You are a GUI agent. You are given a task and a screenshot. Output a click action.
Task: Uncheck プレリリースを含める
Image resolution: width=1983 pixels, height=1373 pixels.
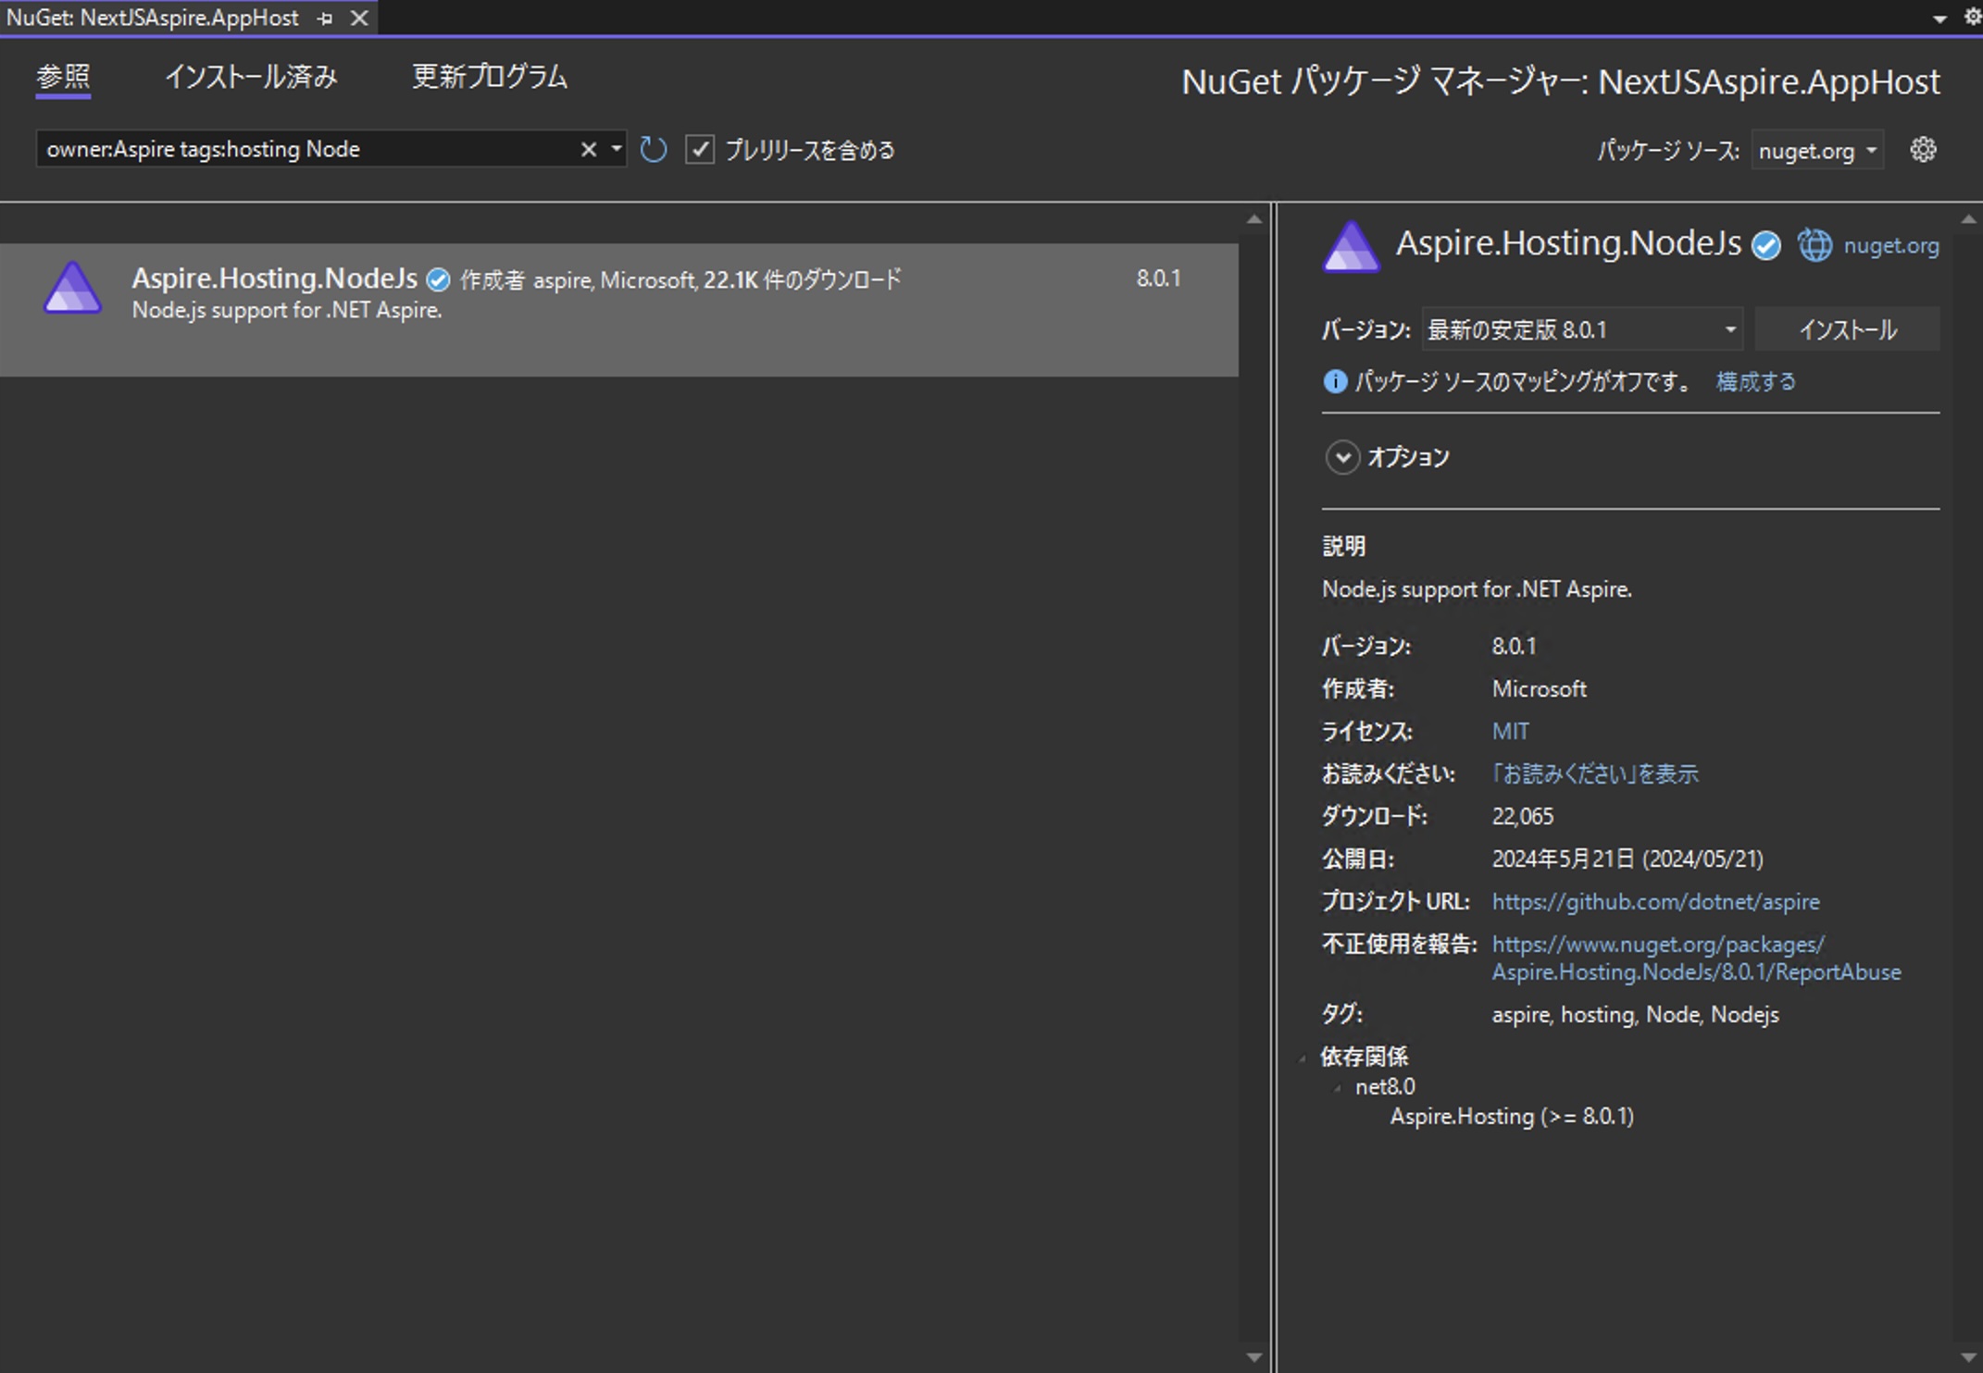tap(701, 149)
